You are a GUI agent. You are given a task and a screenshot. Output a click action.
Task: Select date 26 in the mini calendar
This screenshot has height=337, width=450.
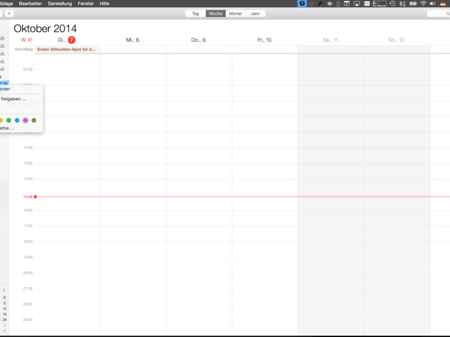[x=5, y=320]
